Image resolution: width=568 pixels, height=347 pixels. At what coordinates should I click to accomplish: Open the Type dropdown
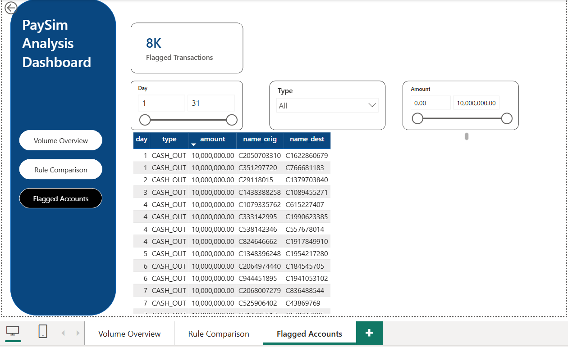tap(327, 106)
